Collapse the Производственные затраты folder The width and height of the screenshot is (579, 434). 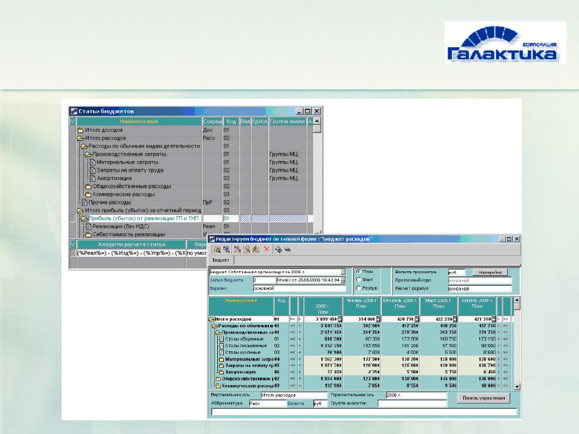click(x=88, y=154)
